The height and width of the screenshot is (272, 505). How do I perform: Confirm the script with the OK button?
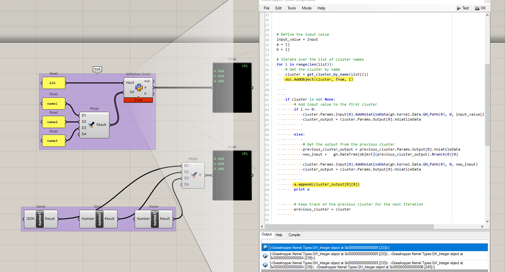[x=480, y=8]
